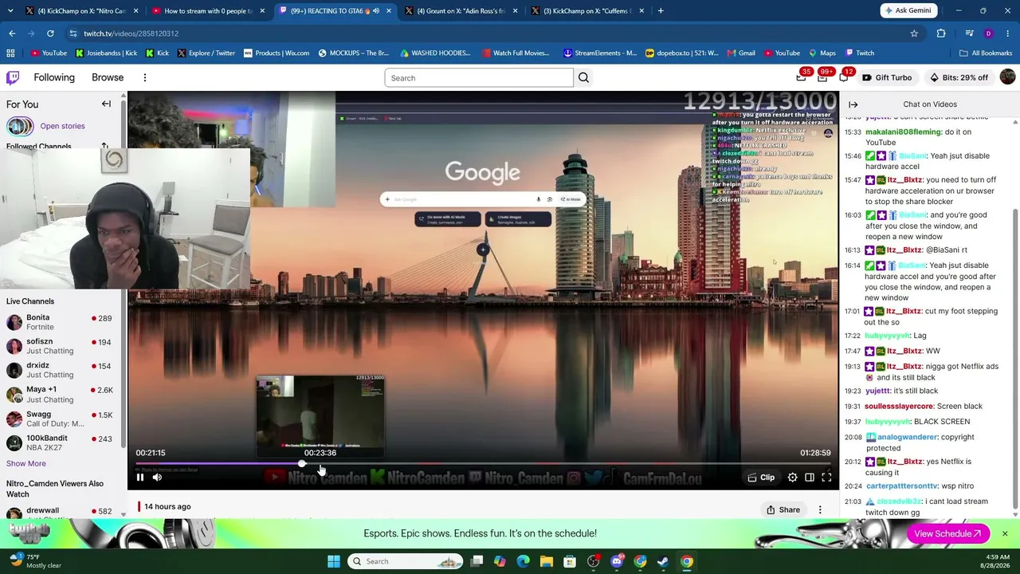Open Chrome media controls icon

pyautogui.click(x=969, y=33)
